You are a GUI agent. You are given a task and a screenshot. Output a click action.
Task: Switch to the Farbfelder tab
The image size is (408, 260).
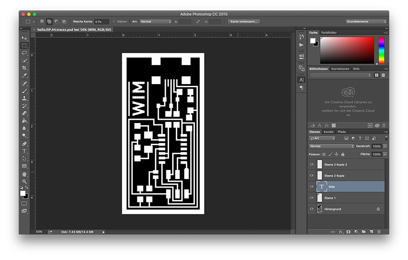pyautogui.click(x=329, y=33)
